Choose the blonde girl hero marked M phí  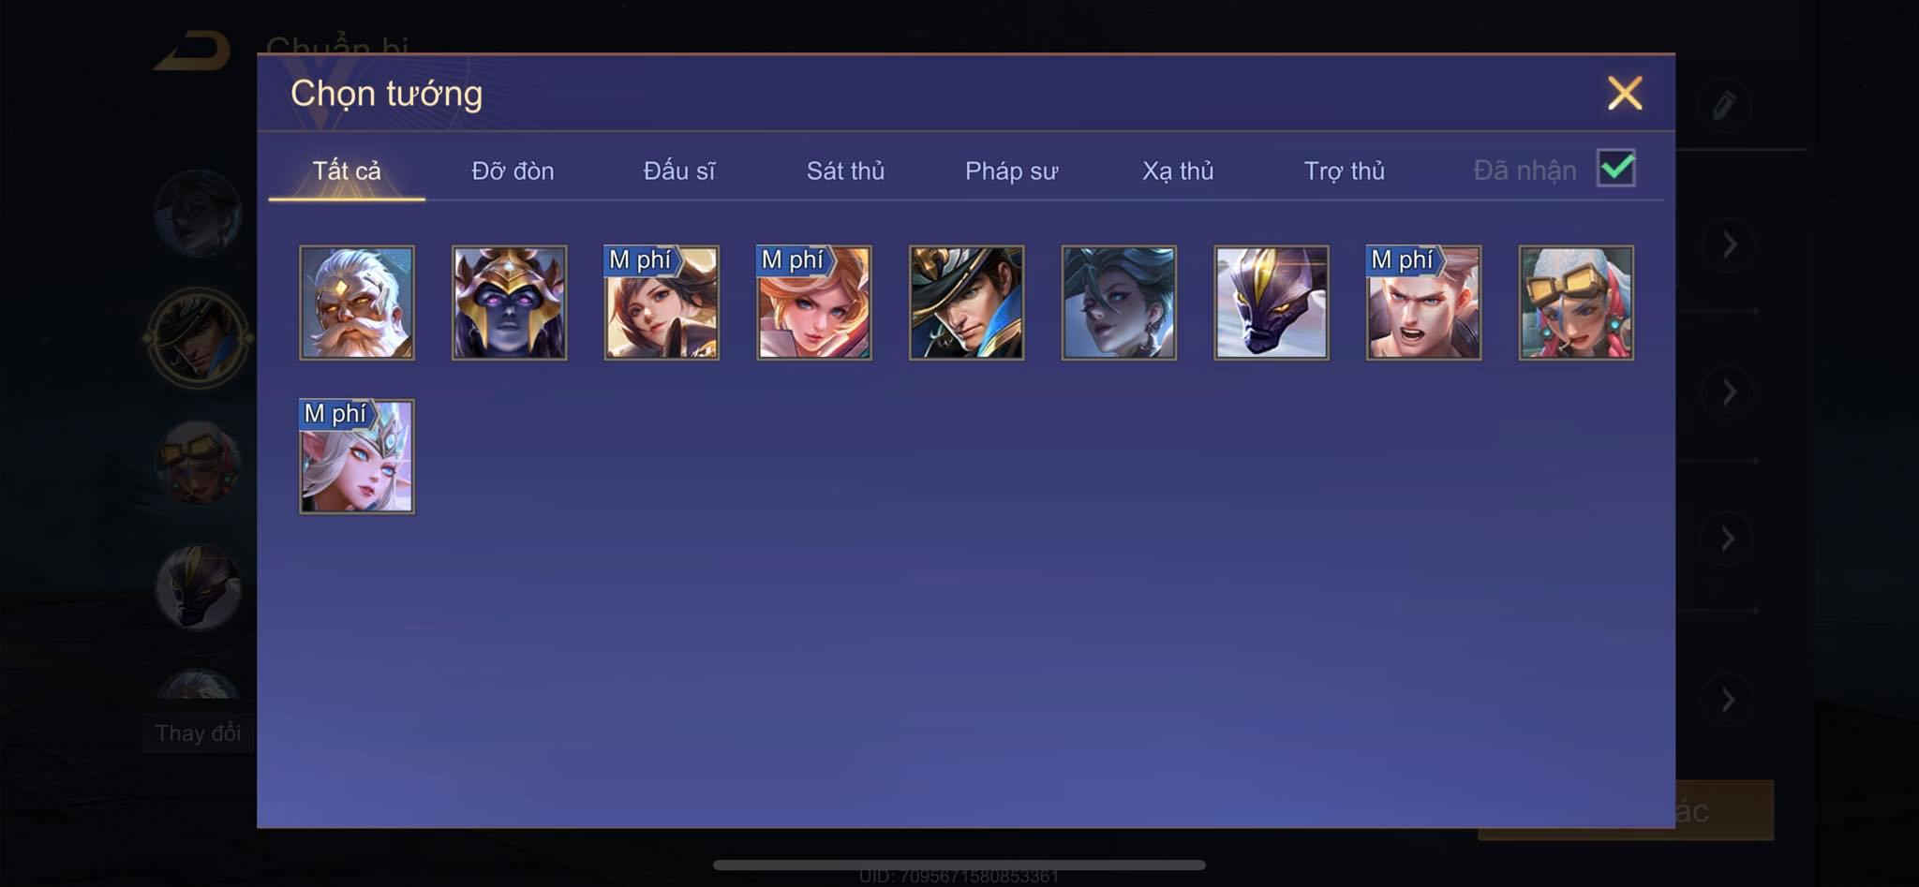(814, 303)
